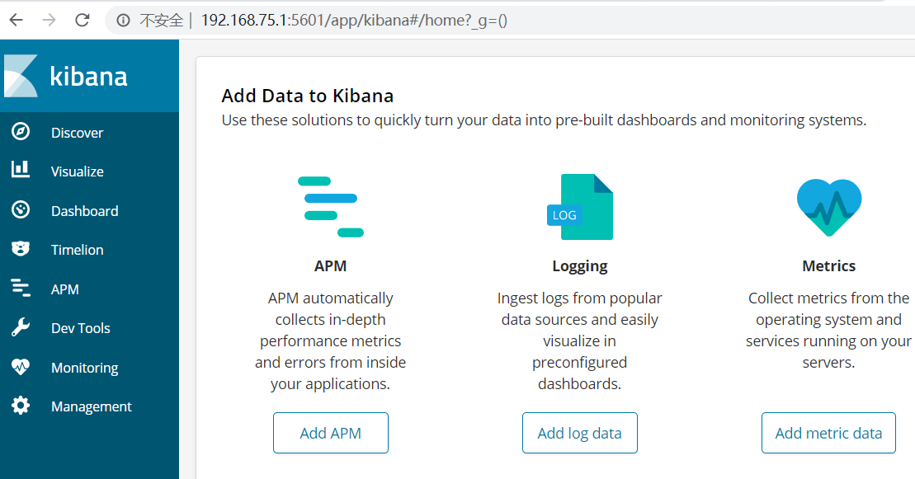Click the Add metric data button
This screenshot has height=479, width=915.
pos(828,432)
